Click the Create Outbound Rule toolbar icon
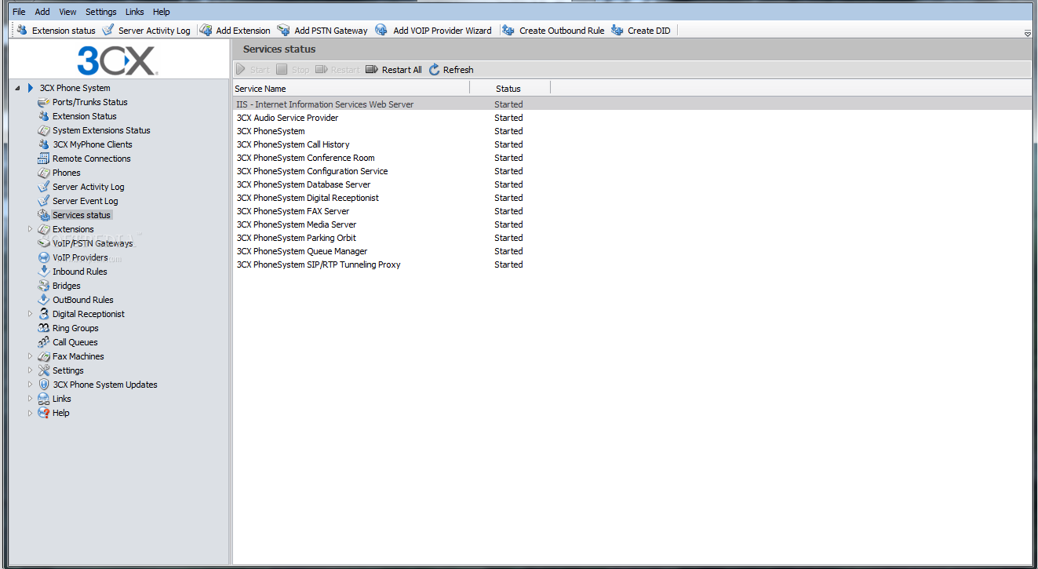Viewport: 1038px width, 569px height. click(508, 31)
